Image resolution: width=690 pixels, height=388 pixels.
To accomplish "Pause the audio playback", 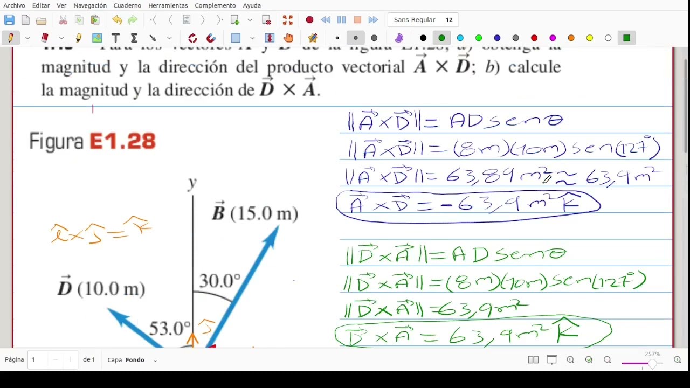I will pyautogui.click(x=341, y=20).
